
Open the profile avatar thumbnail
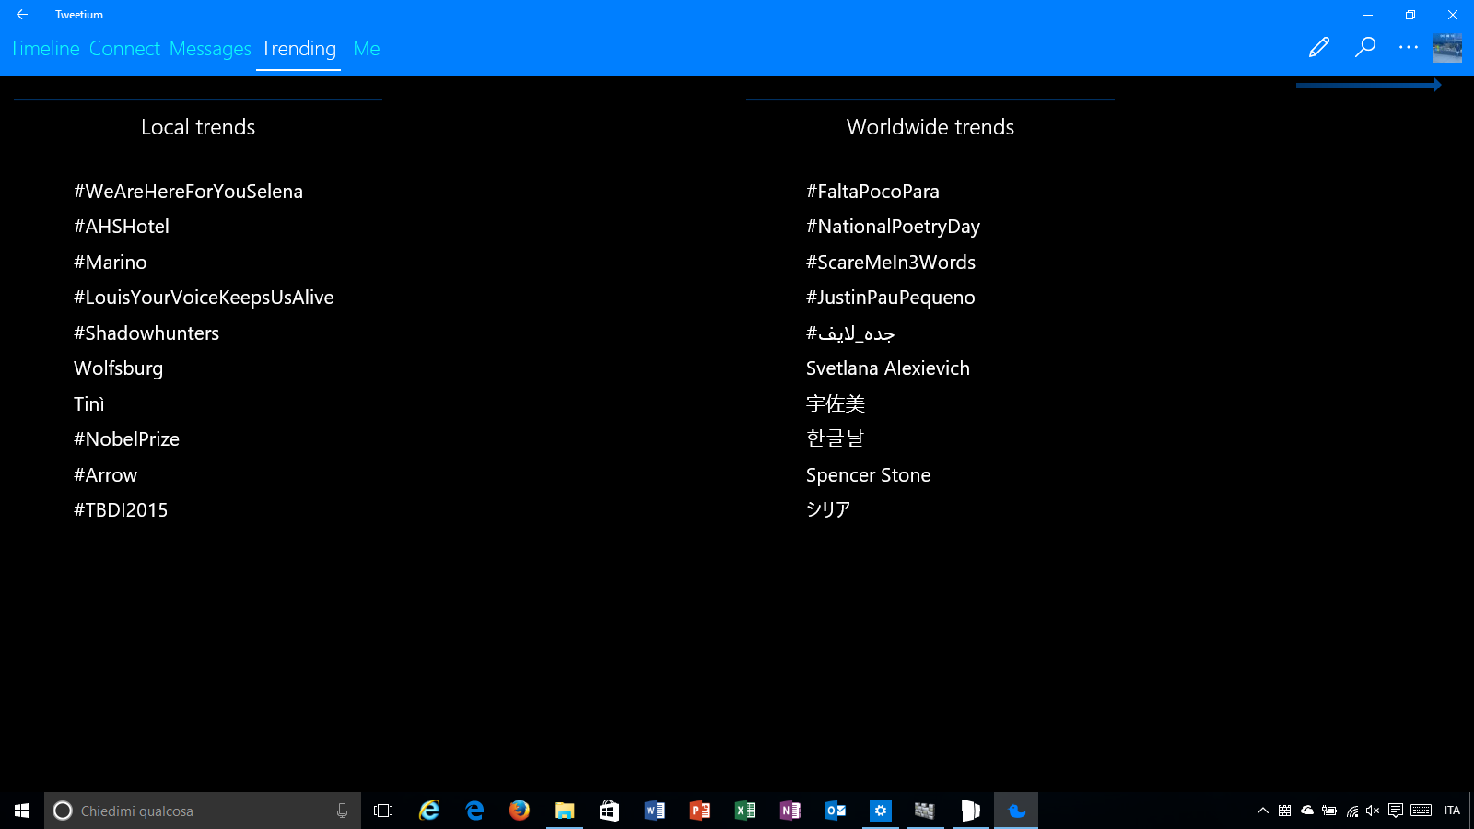1447,48
